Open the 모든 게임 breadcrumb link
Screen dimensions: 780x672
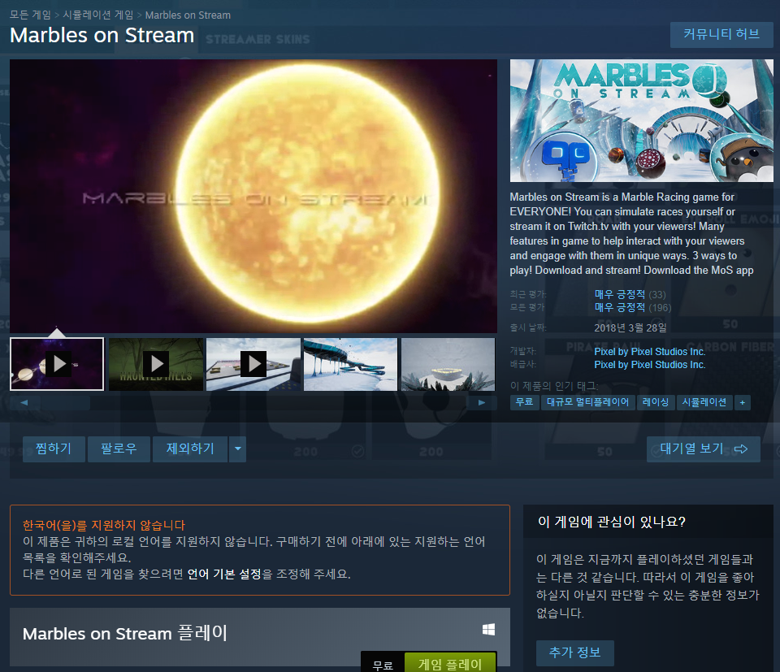30,15
